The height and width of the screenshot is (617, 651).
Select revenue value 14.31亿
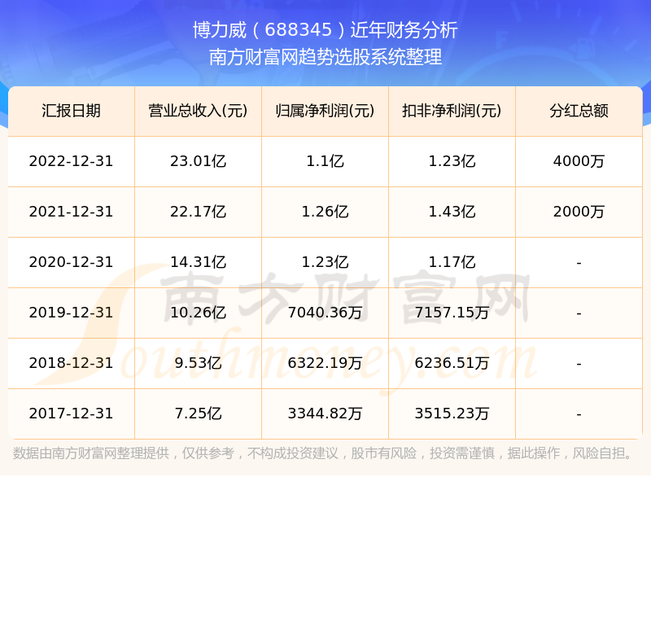tap(198, 262)
